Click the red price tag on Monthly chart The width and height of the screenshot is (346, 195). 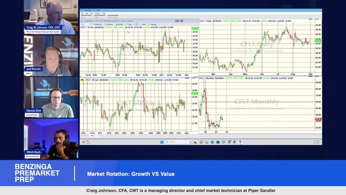[x=318, y=119]
